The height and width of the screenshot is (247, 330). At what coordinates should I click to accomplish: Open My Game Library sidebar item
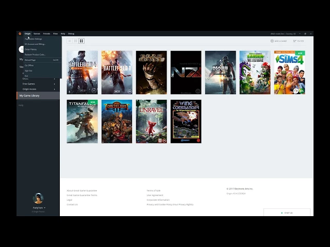[x=38, y=96]
